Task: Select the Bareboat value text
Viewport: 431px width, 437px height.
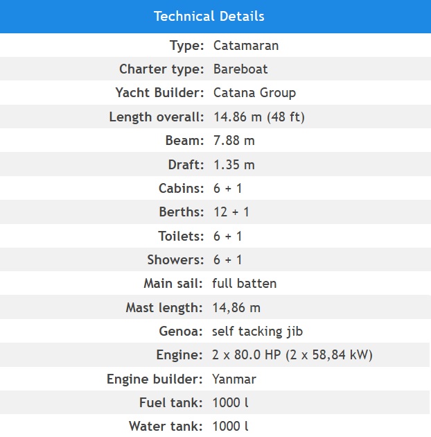Action: pos(240,69)
